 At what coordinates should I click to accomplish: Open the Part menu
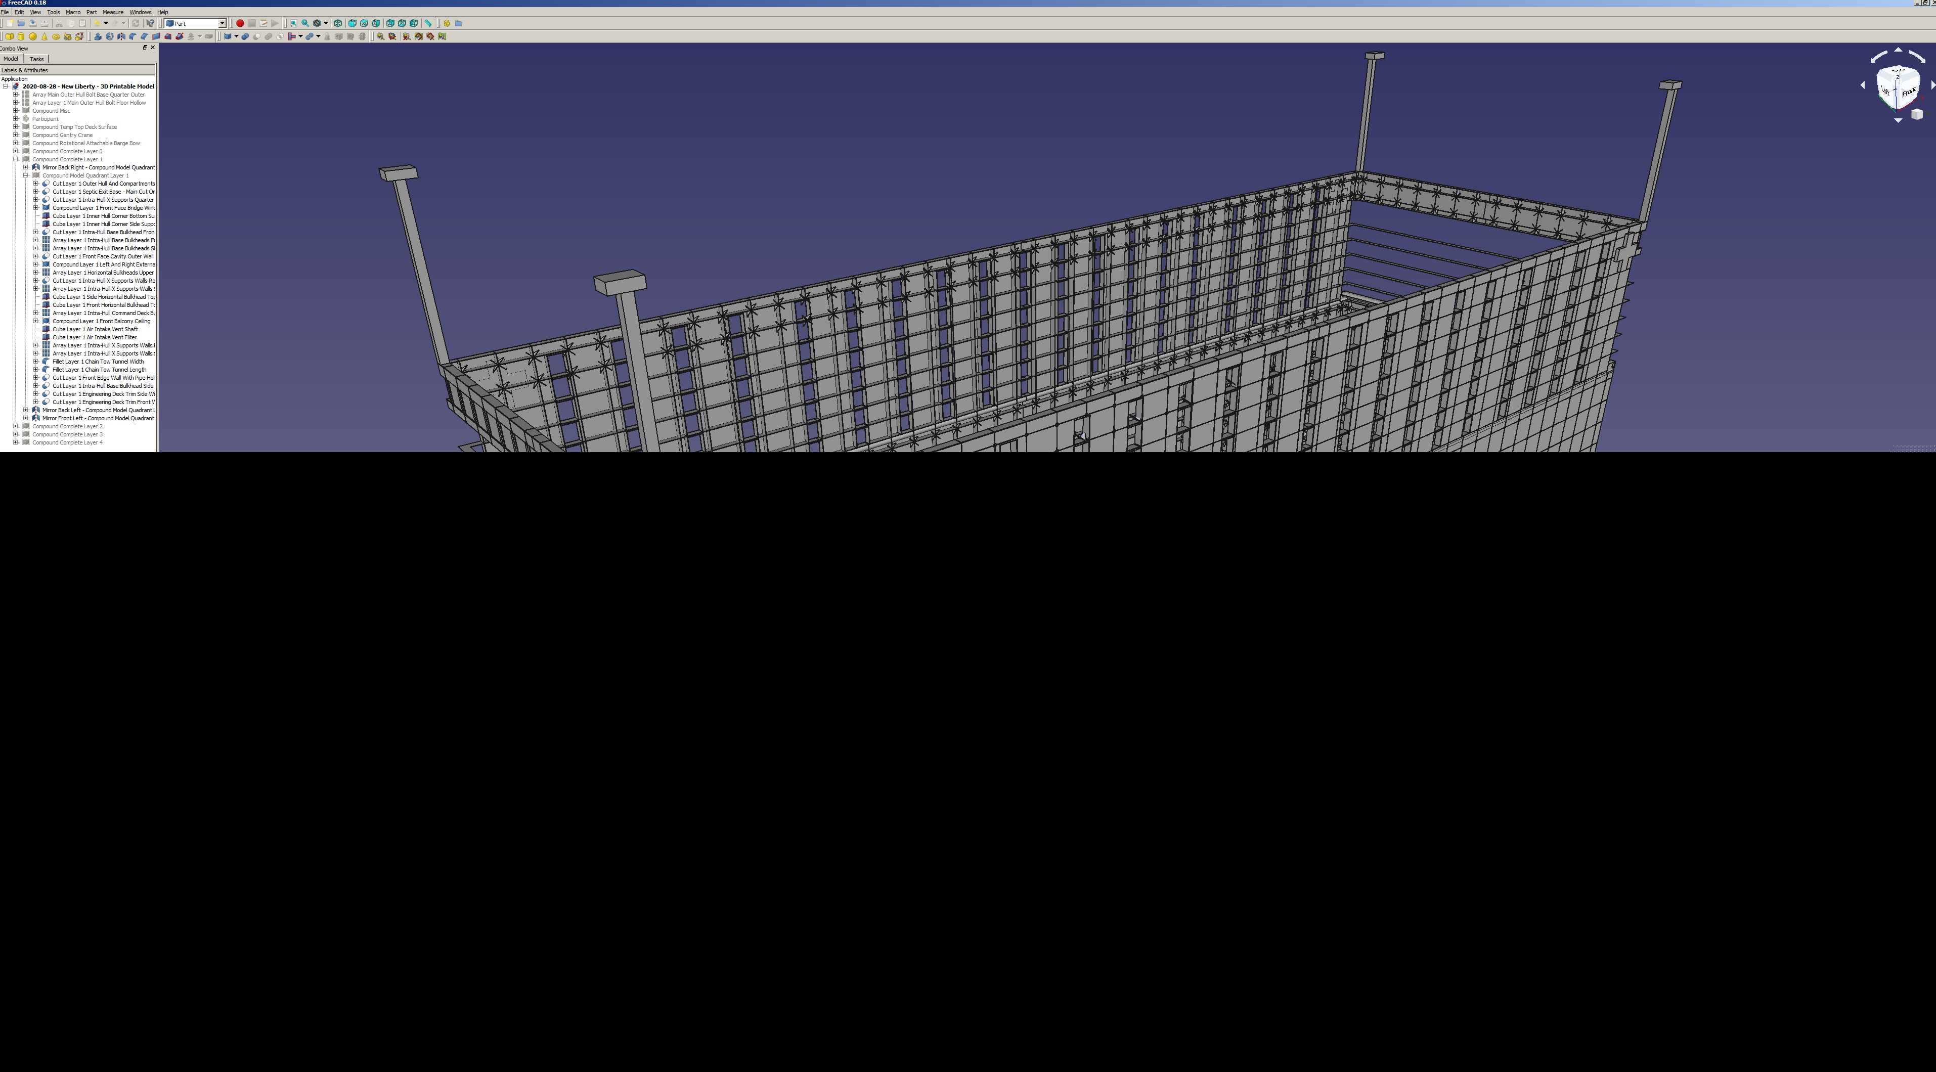(x=91, y=12)
